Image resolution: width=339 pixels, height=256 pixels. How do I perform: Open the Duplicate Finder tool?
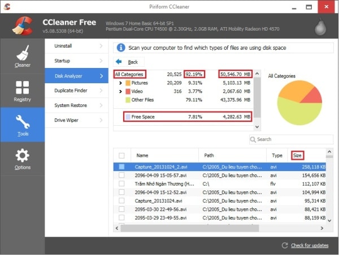coord(71,91)
